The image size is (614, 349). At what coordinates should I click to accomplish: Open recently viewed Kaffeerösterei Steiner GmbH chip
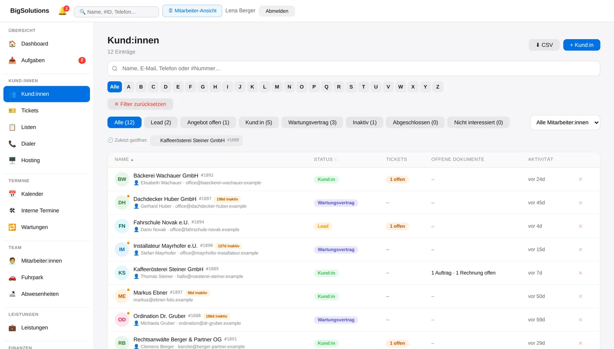[196, 140]
